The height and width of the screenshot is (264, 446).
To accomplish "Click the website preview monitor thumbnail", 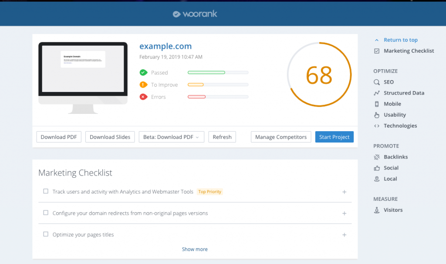I will 83,78.
